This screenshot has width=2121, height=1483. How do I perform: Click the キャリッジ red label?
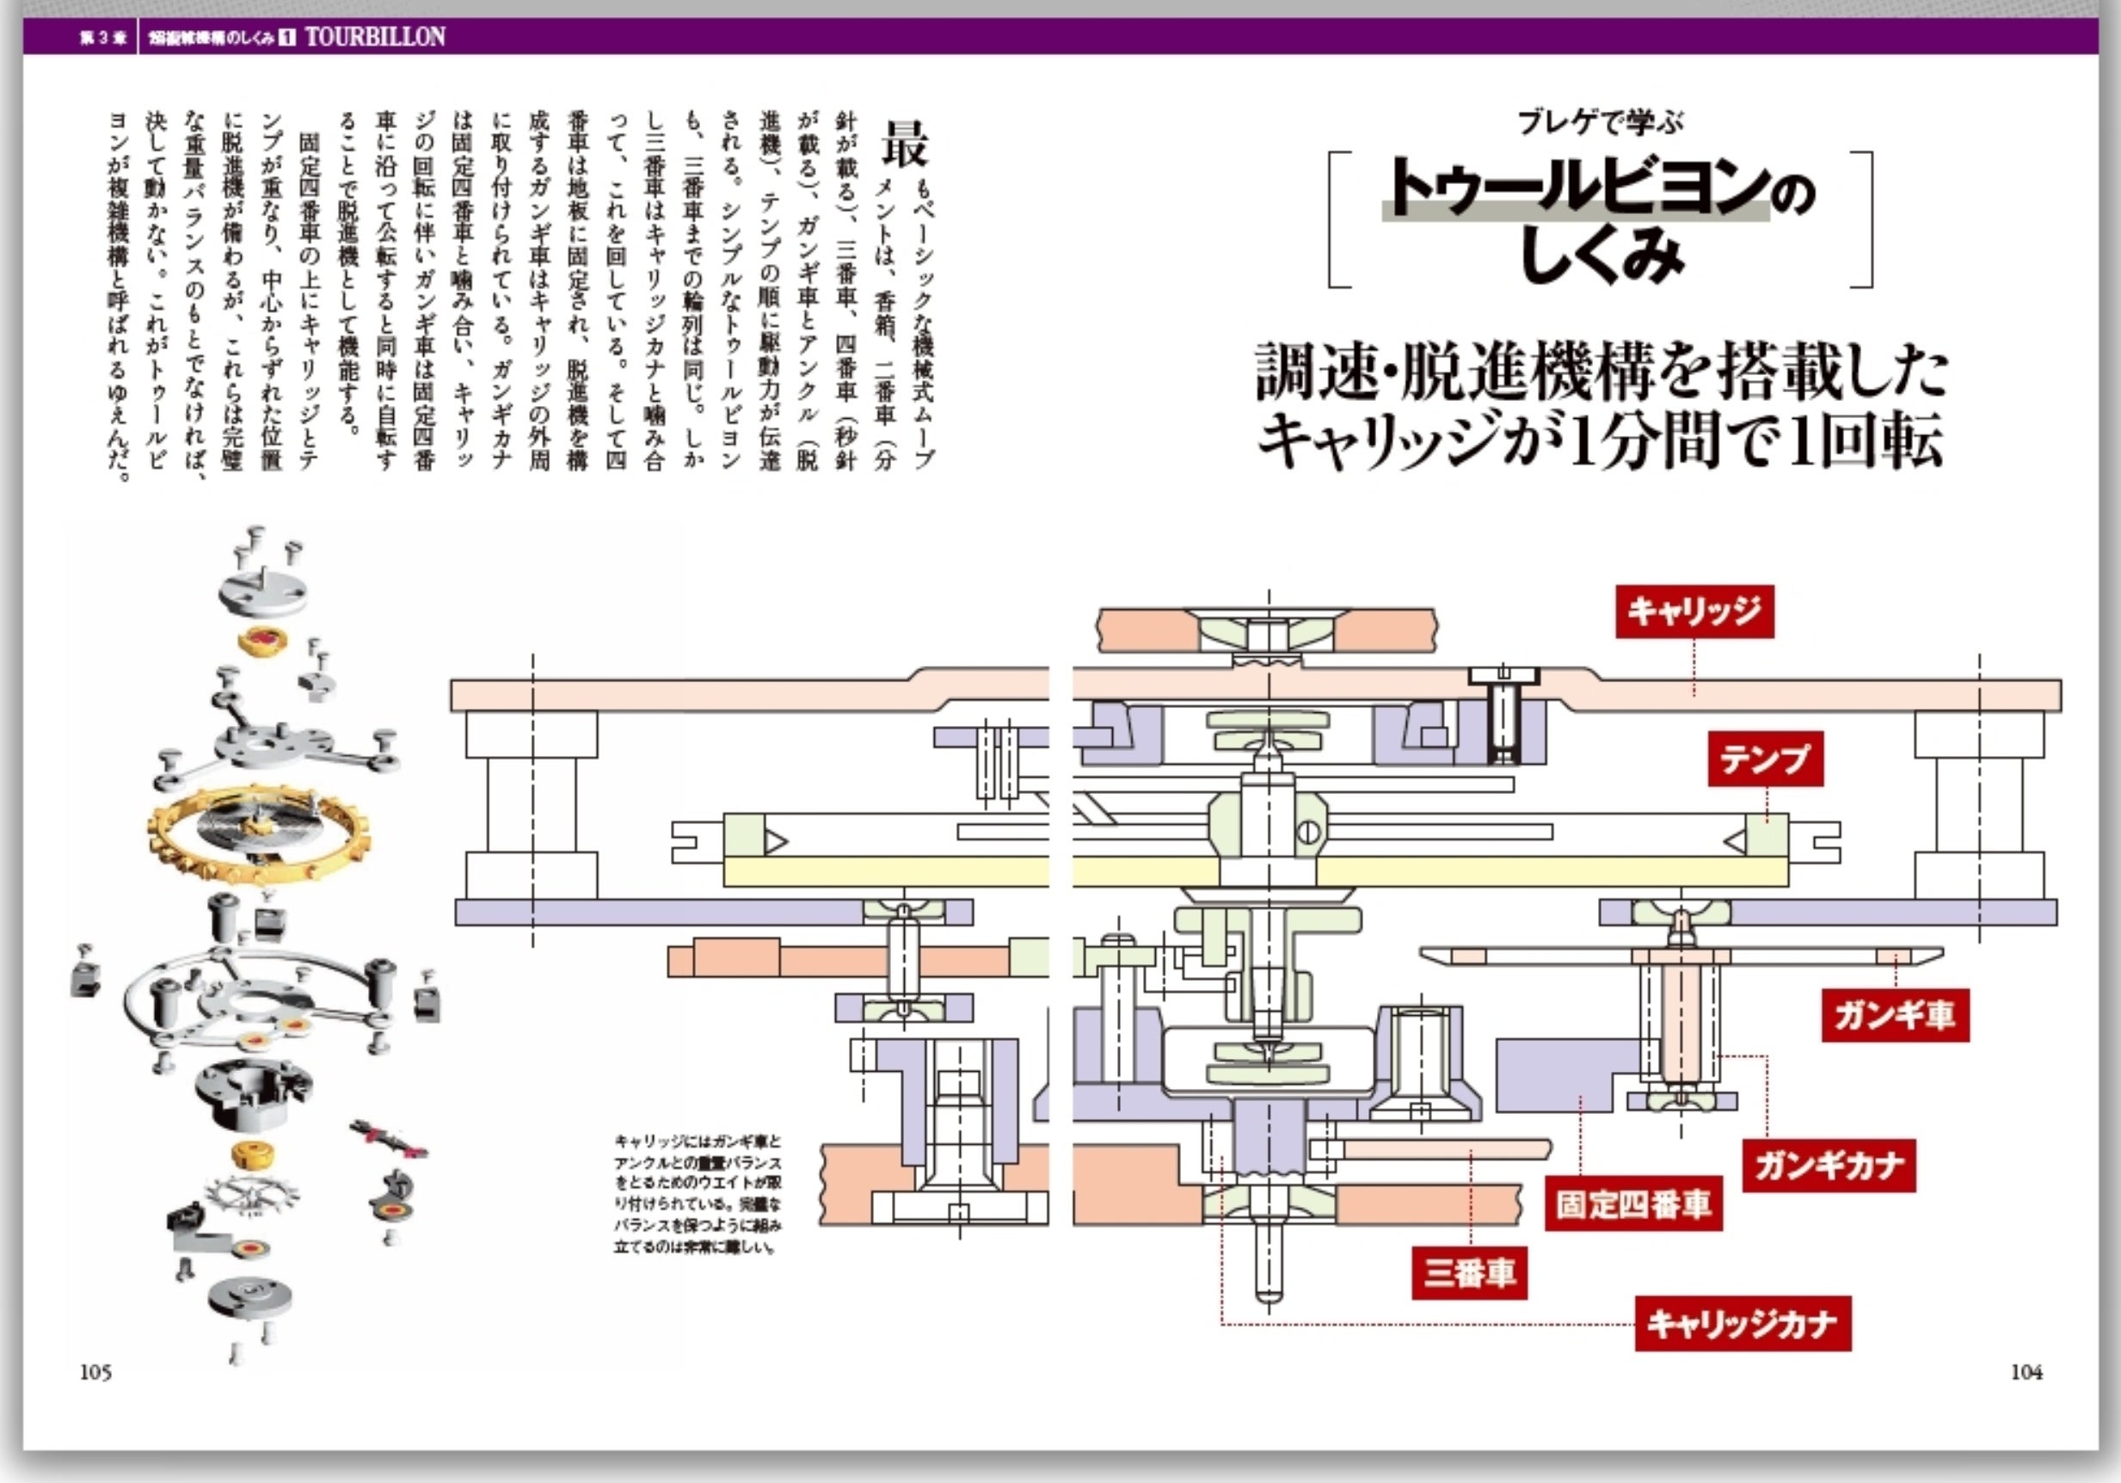[x=1694, y=612]
